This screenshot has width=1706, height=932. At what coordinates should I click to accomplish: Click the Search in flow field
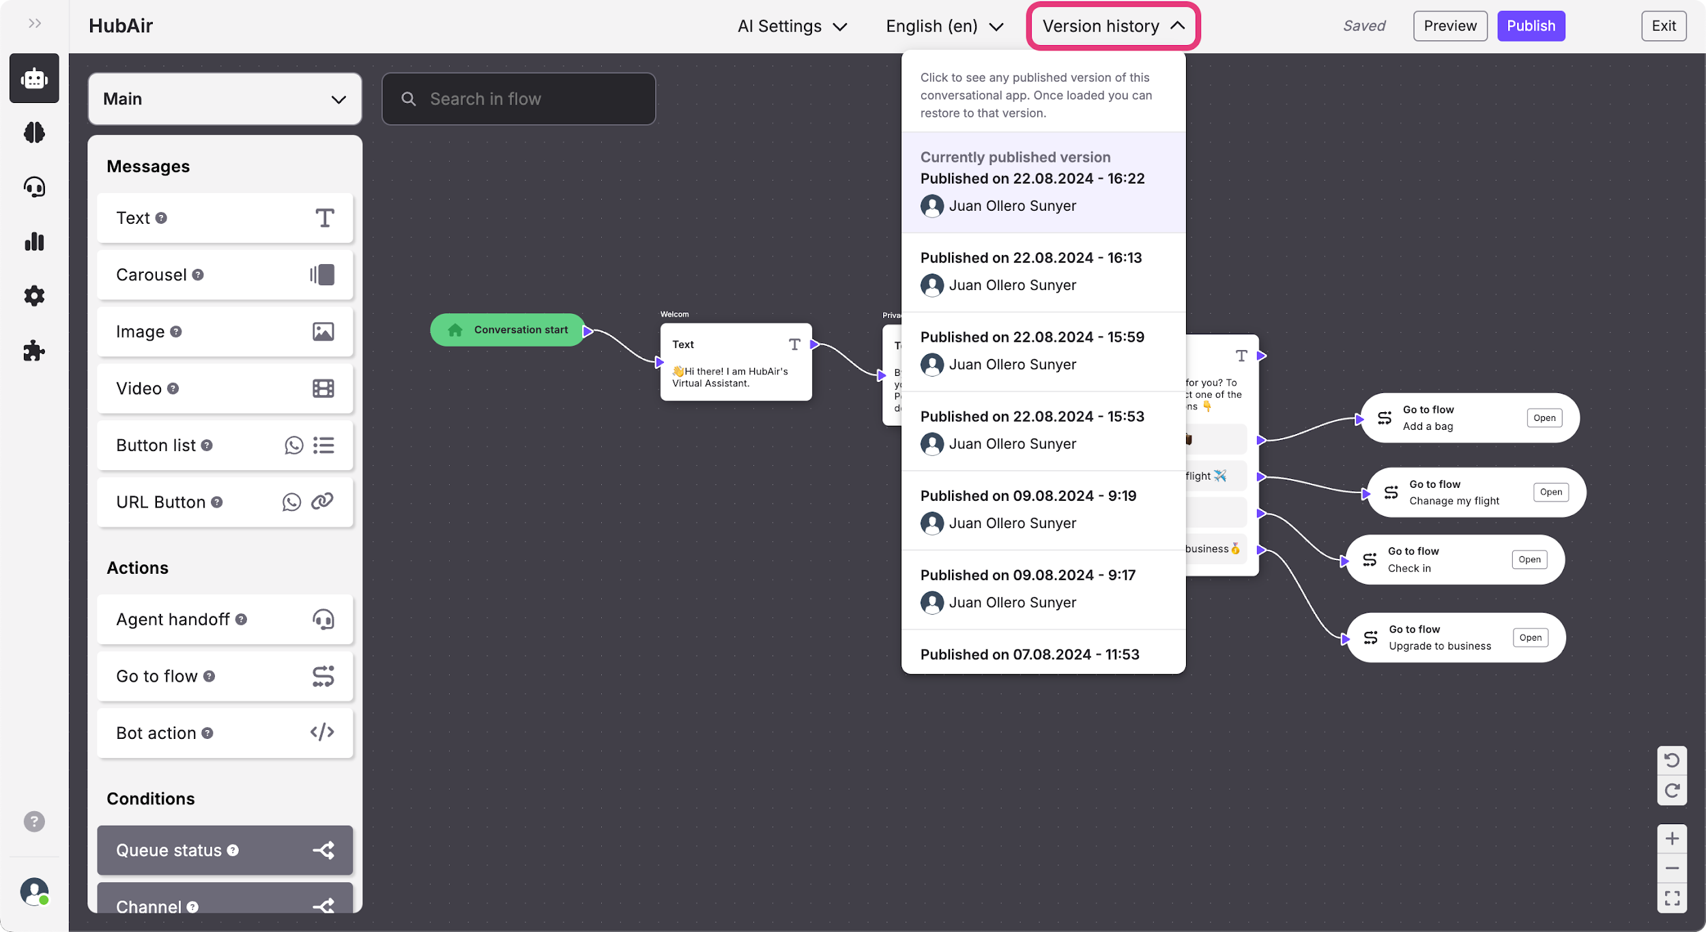click(x=519, y=99)
